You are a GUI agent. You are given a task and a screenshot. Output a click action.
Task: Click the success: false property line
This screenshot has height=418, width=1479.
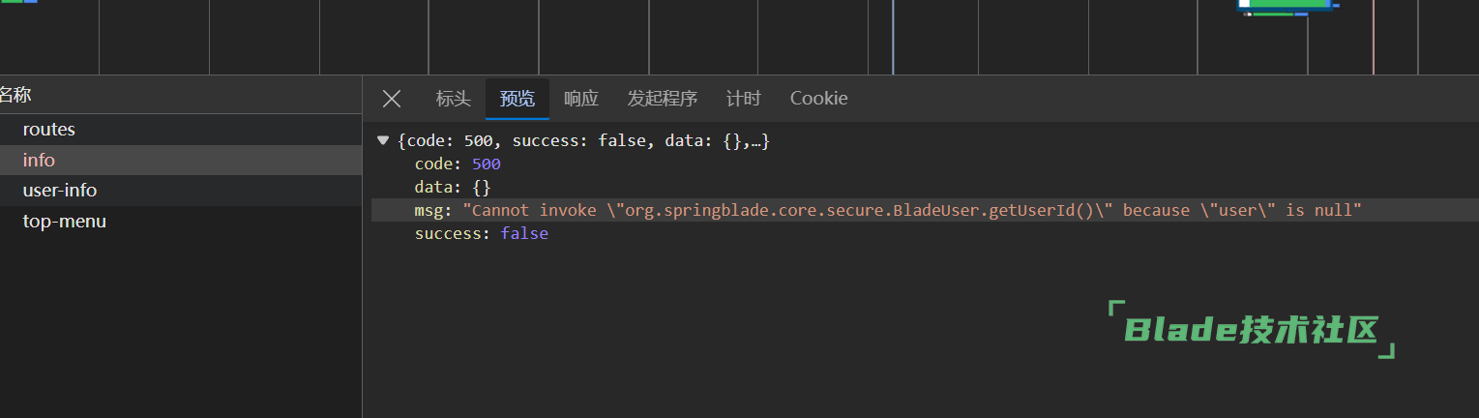tap(481, 234)
